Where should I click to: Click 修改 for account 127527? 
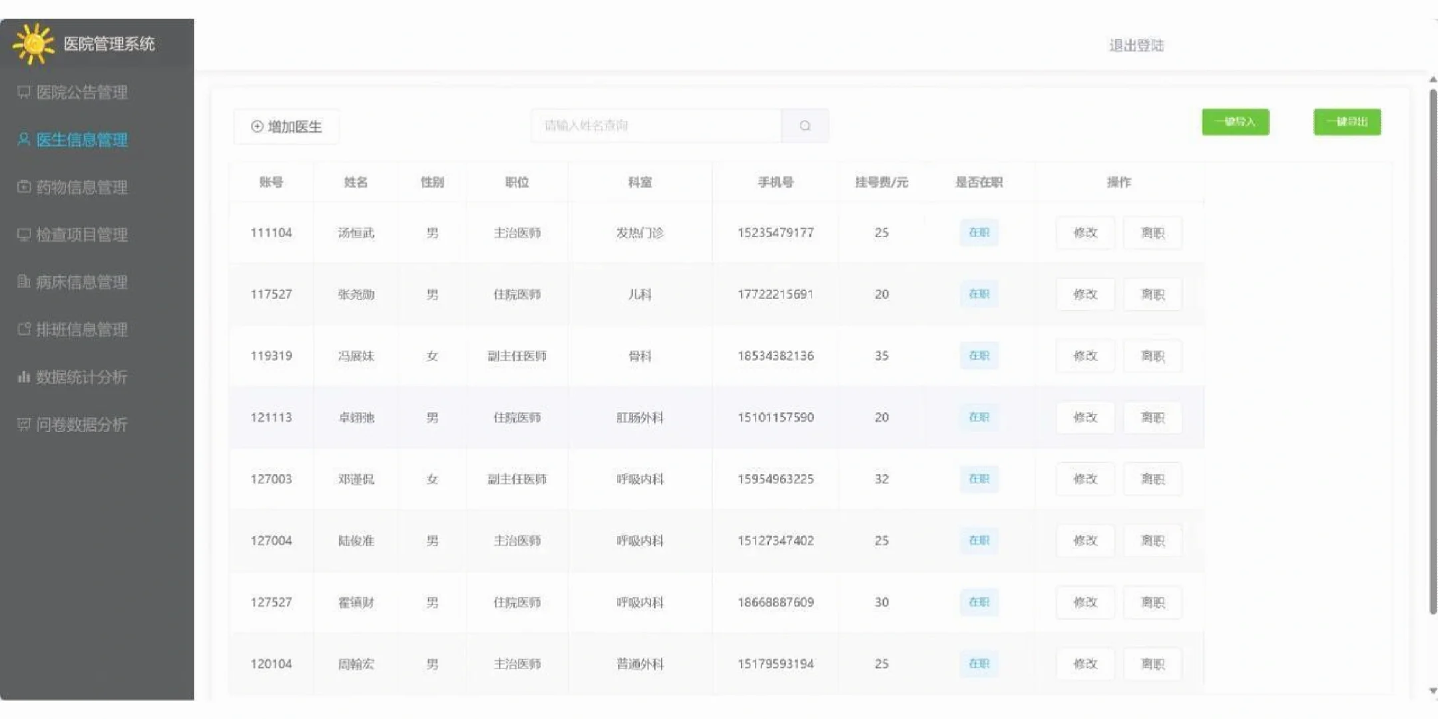[x=1084, y=602]
